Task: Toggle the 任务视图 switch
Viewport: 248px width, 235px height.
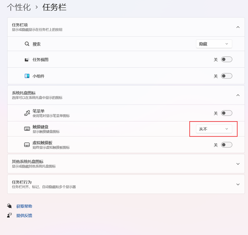Action: (x=227, y=59)
